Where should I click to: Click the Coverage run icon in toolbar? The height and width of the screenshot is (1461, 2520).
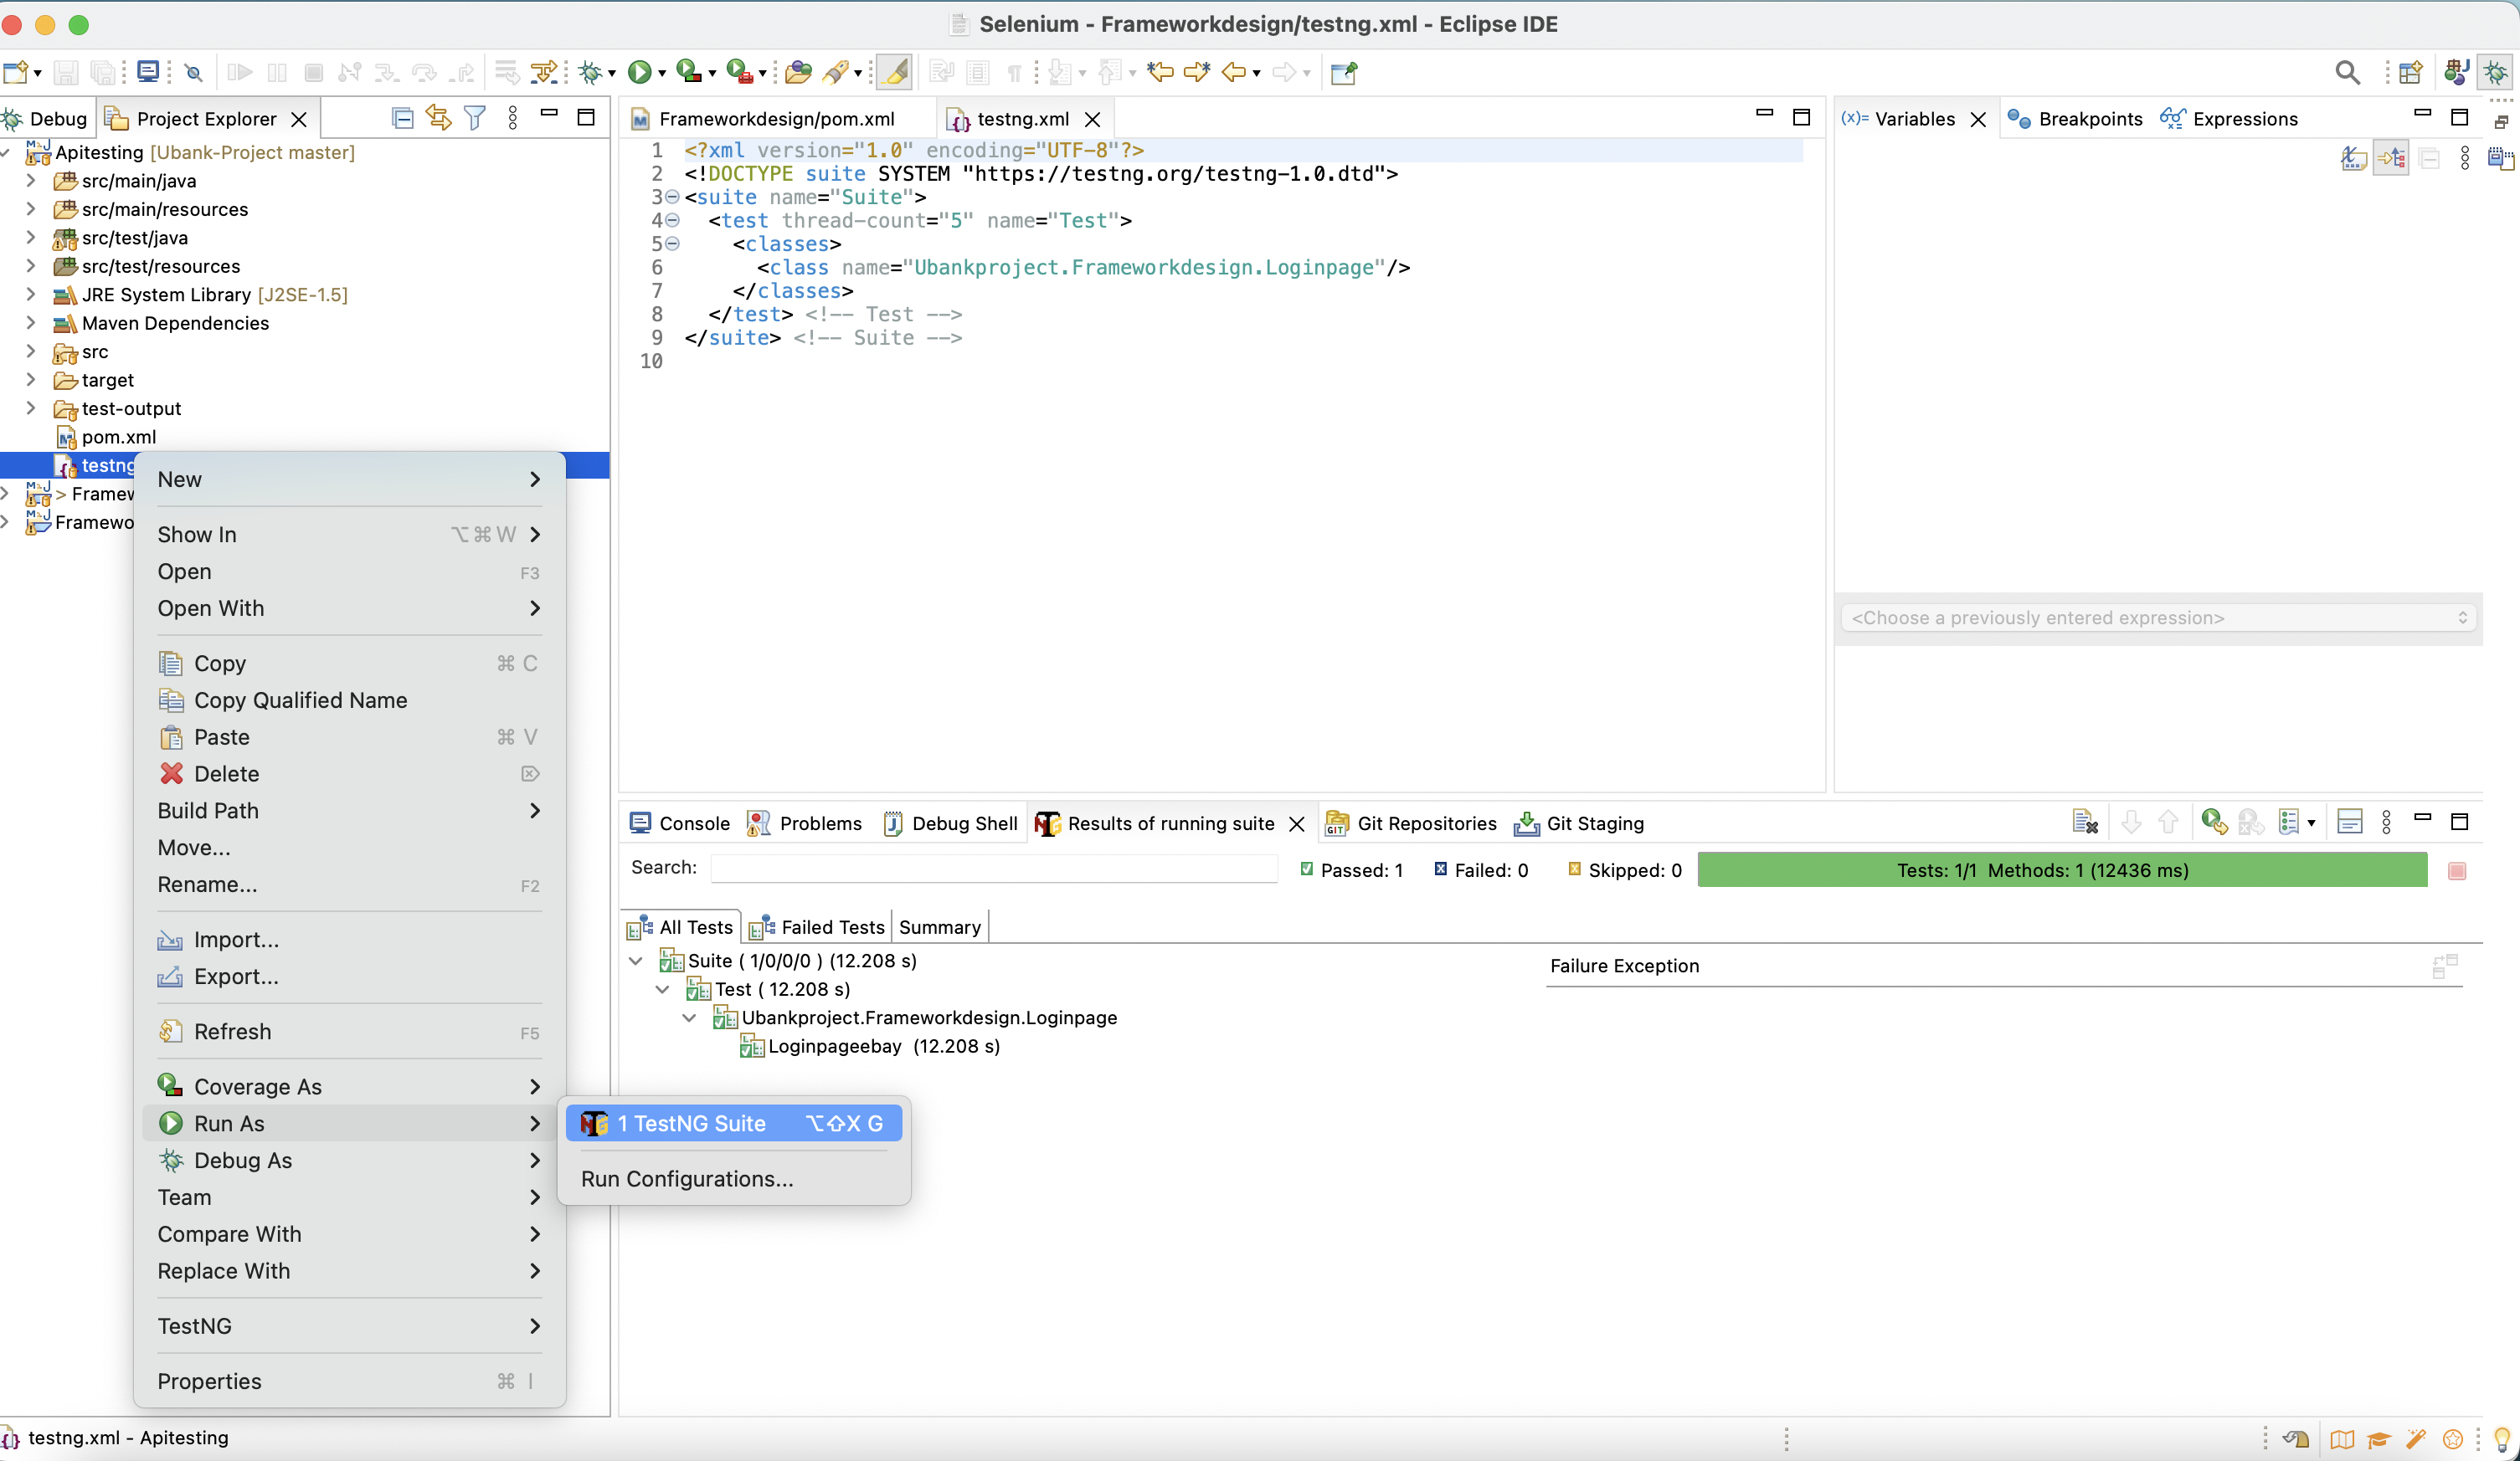[x=688, y=72]
